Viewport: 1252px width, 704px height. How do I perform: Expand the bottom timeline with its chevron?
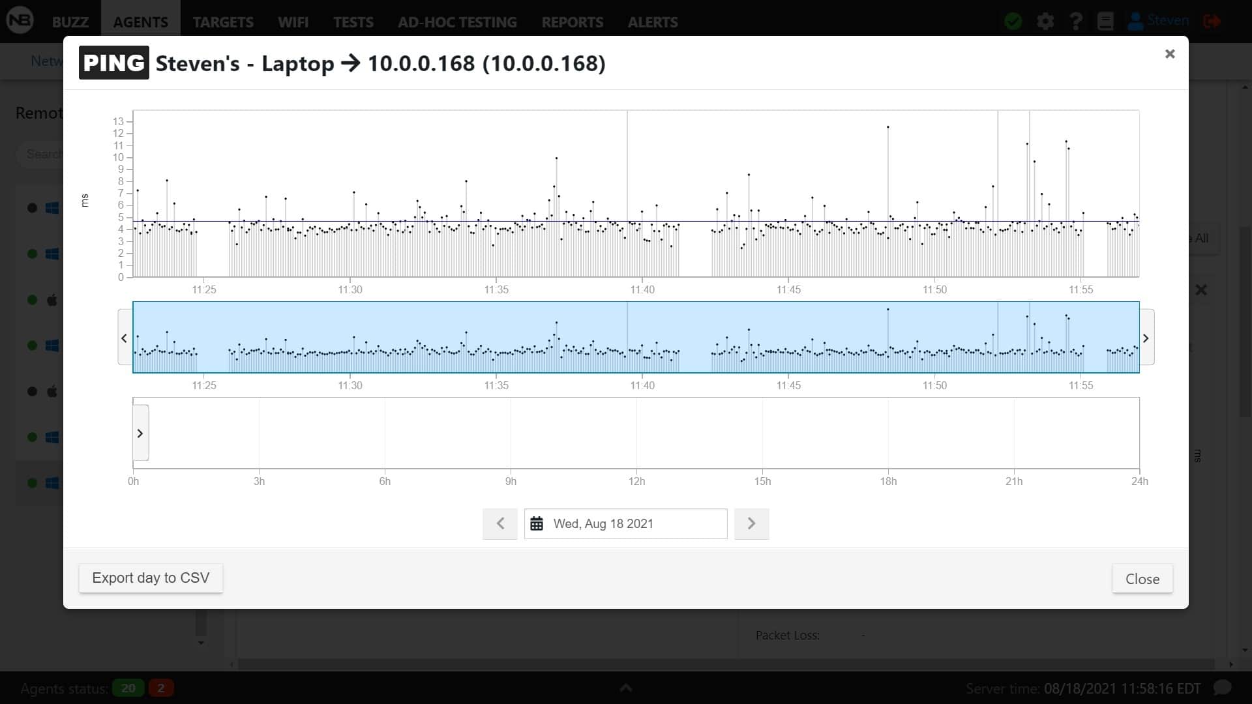point(140,433)
